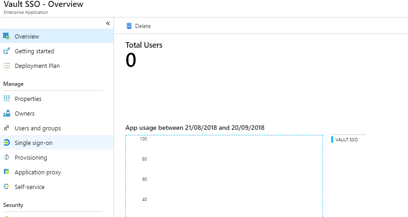This screenshot has height=217, width=408.
Task: Open Application proxy settings
Action: tap(57, 172)
